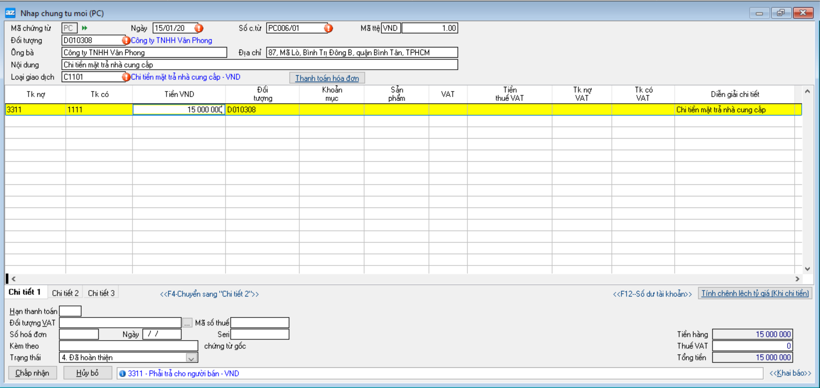
Task: Click Tính chênh lệch tỷ giá button
Action: tap(755, 293)
